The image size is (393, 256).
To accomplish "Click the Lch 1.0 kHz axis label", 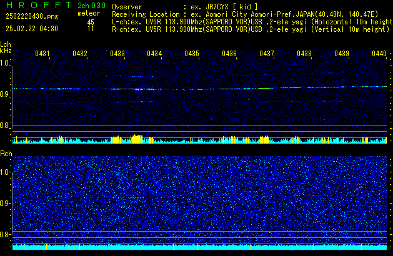I will 5,63.
